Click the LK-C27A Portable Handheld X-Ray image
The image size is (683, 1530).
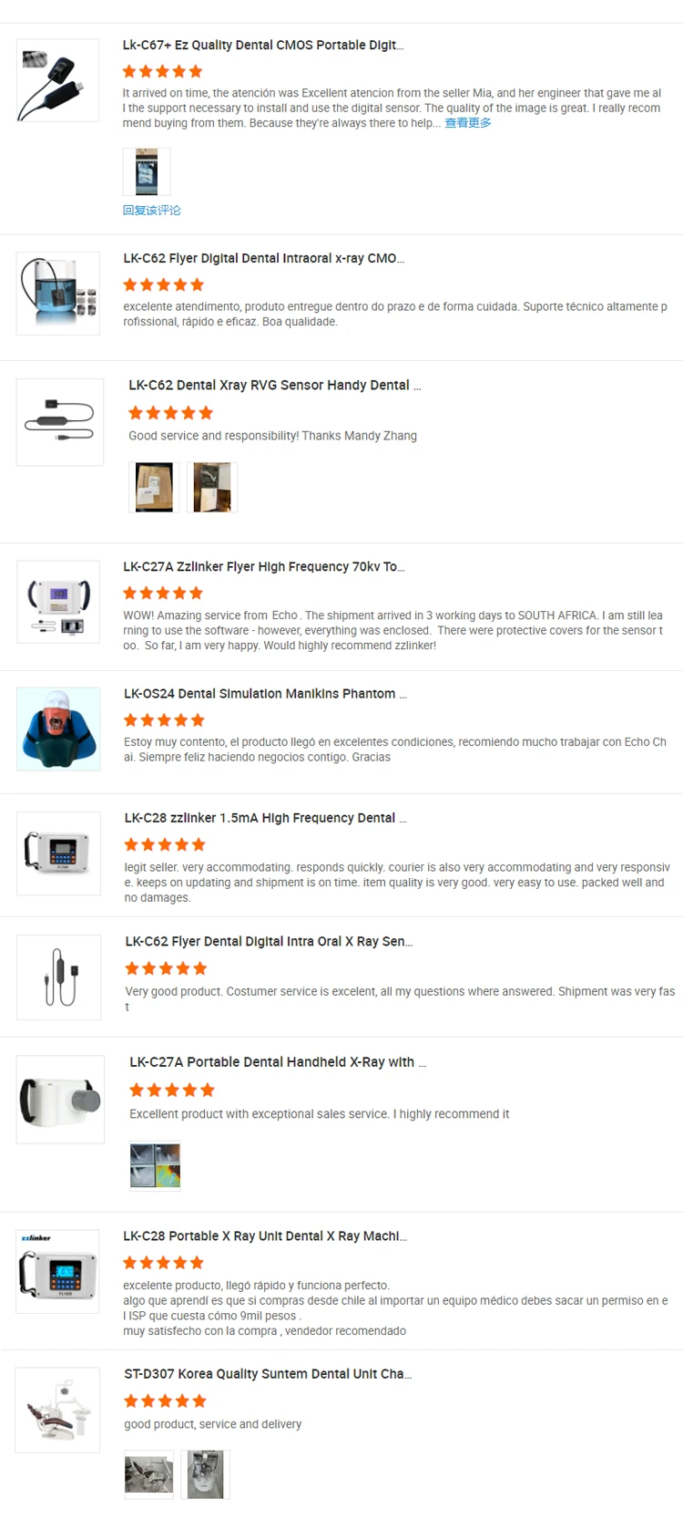(60, 1100)
